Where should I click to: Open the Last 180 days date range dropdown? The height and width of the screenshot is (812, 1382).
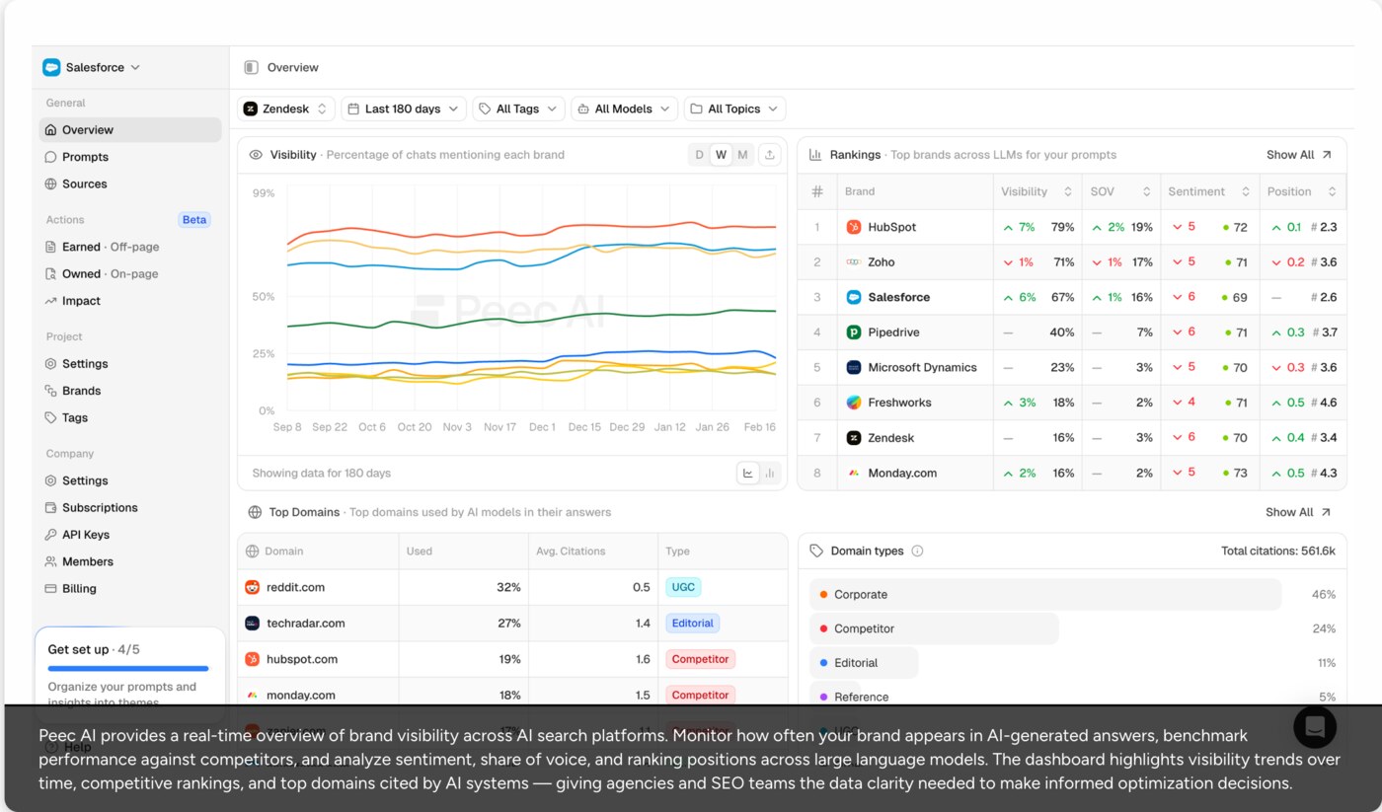point(404,109)
